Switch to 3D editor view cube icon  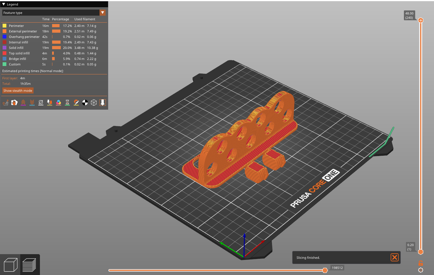pos(10,265)
